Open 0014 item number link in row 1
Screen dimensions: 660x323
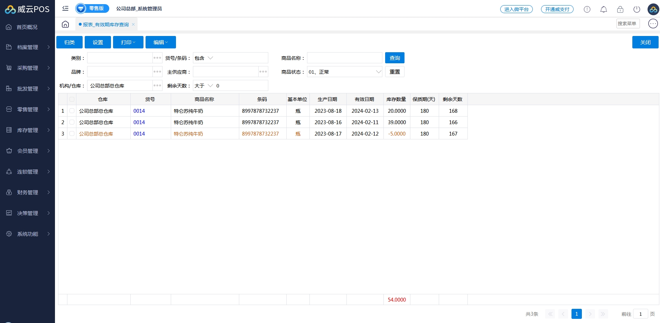[x=139, y=111]
